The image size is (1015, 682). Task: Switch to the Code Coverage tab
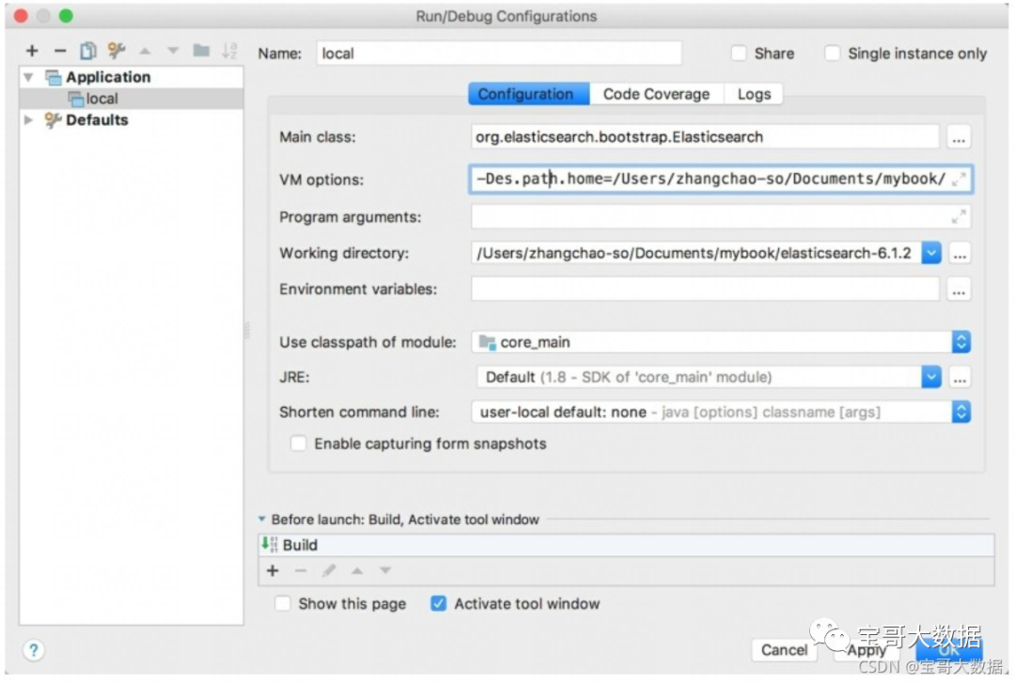coord(656,94)
